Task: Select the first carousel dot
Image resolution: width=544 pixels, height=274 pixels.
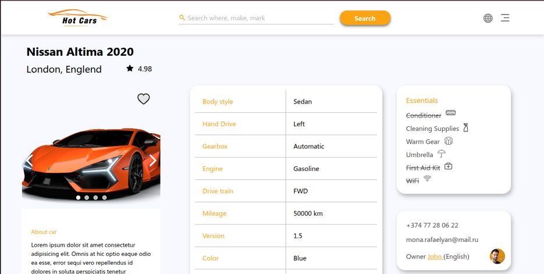Action: pyautogui.click(x=78, y=198)
